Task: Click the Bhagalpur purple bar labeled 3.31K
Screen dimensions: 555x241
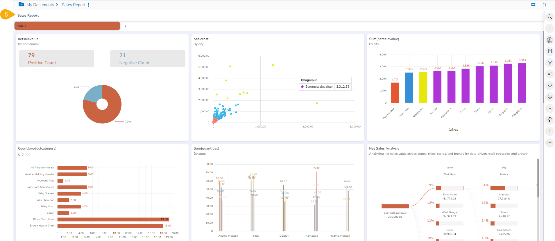Action: click(x=522, y=83)
